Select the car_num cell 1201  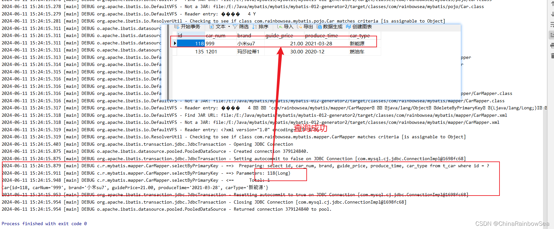coord(221,51)
